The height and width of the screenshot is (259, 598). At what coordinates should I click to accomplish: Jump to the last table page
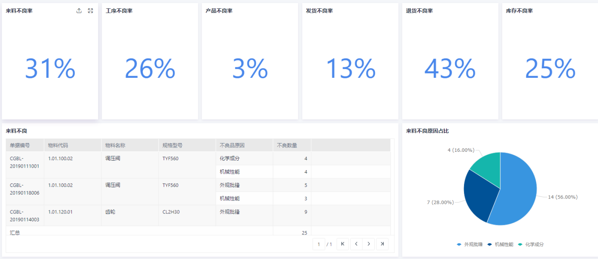tap(382, 244)
